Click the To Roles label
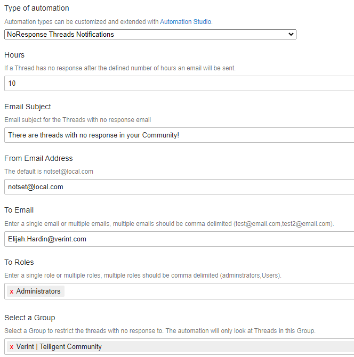Screen dimensions: 354x357 (x=19, y=262)
